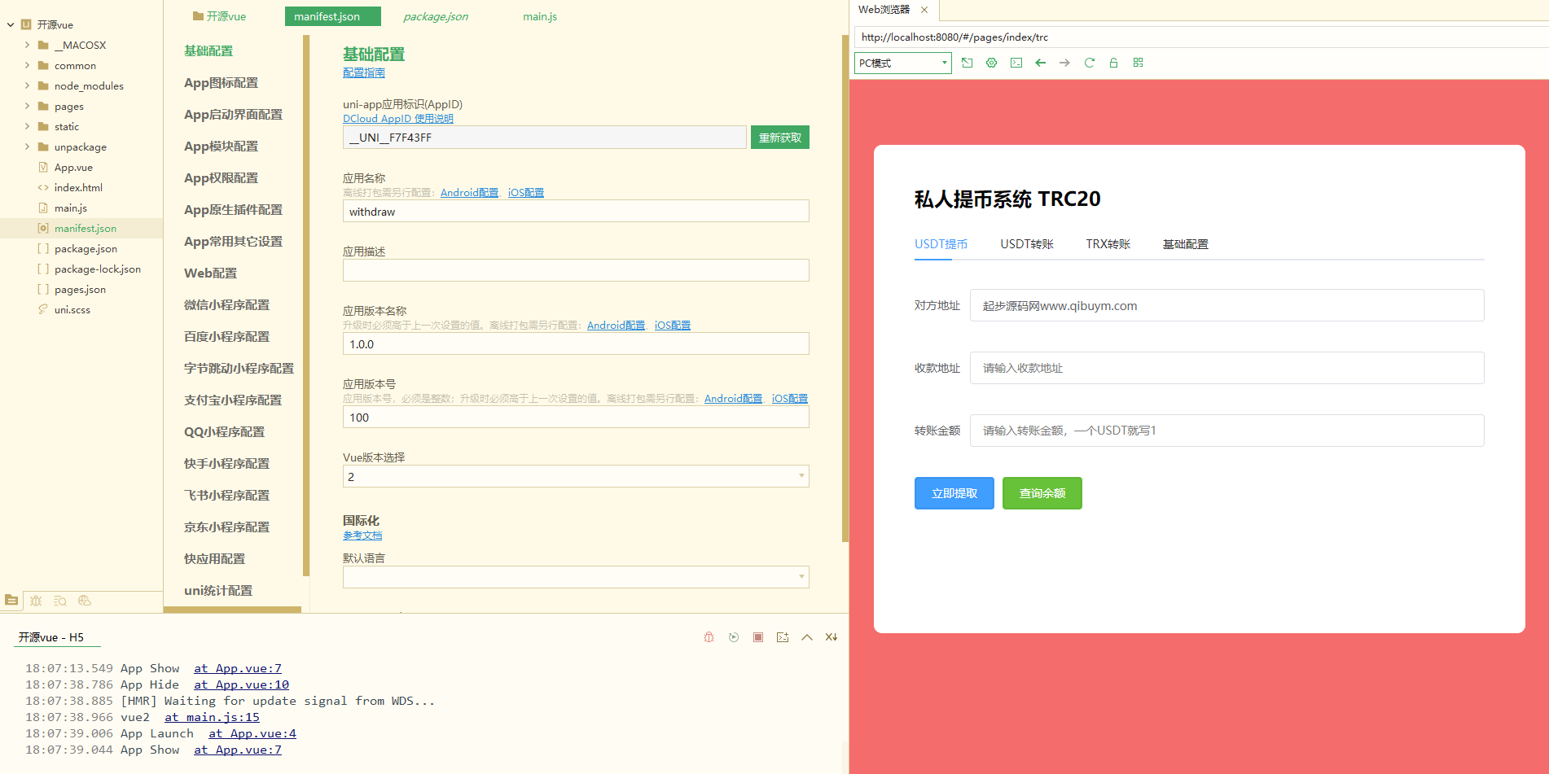Stop the running H5 project
1549x774 pixels.
point(757,637)
